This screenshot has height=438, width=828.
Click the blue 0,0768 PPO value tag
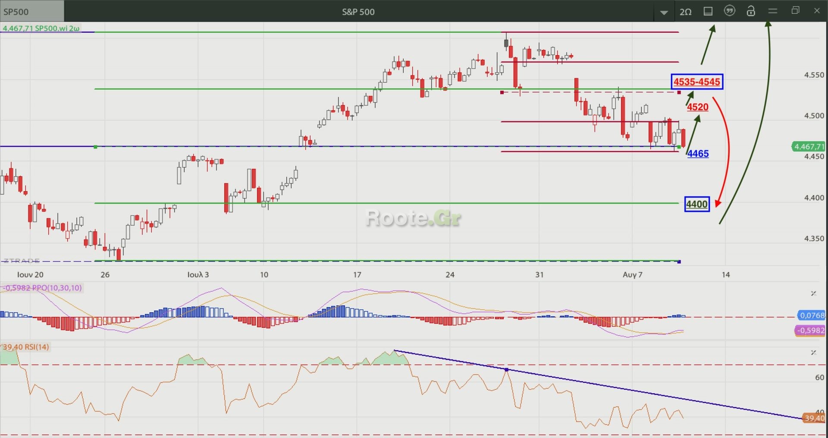click(x=812, y=315)
